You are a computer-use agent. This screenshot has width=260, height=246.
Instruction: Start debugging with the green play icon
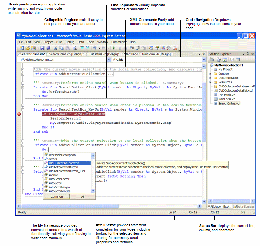[114, 48]
